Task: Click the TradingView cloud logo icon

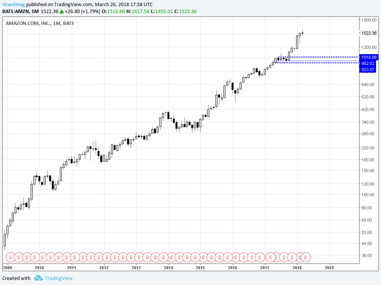Action: [38, 278]
